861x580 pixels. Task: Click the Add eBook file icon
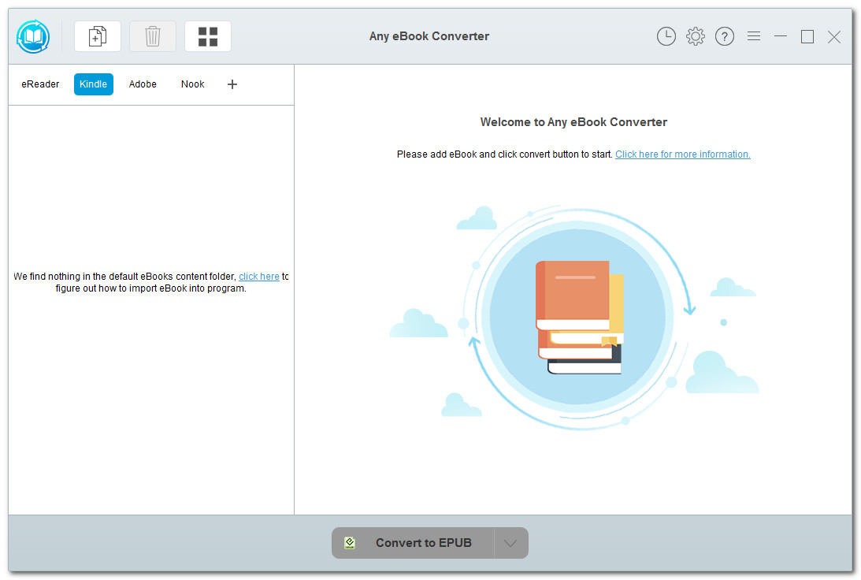tap(98, 36)
